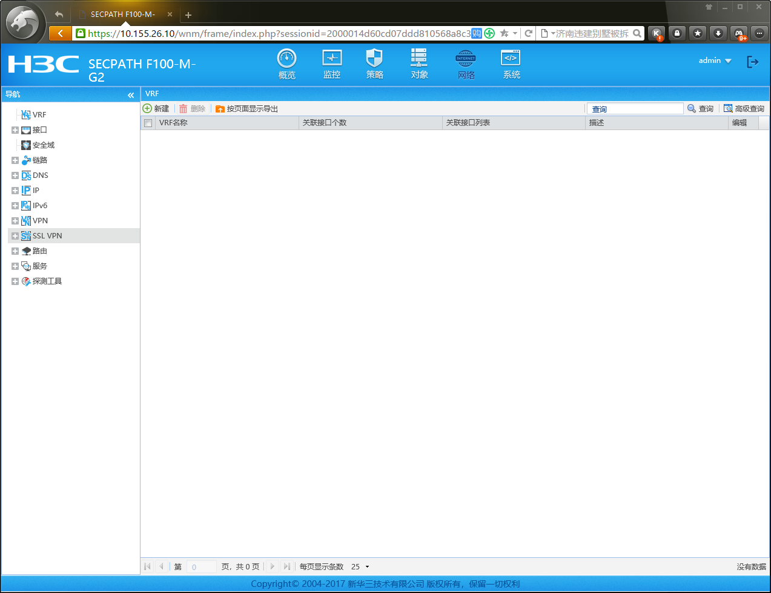Click the H3C logo

(x=44, y=64)
